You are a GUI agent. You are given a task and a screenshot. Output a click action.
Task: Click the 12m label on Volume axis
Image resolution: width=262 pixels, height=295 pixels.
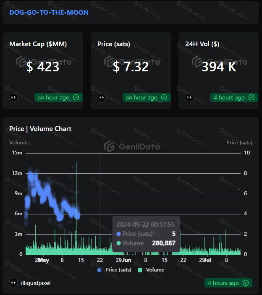click(17, 173)
